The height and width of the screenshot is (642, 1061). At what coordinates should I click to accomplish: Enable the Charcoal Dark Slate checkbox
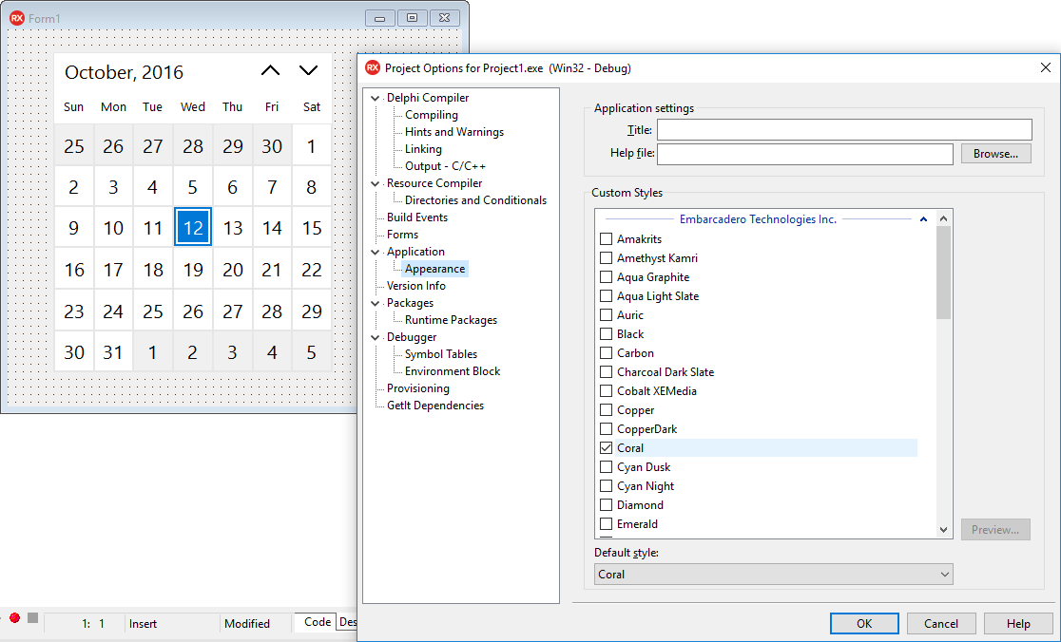click(607, 371)
